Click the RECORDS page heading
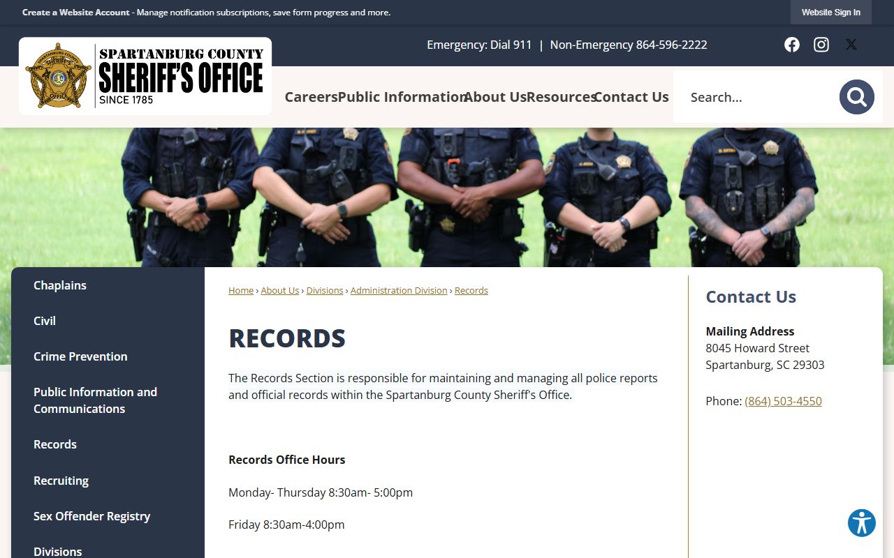The image size is (894, 558). point(287,338)
